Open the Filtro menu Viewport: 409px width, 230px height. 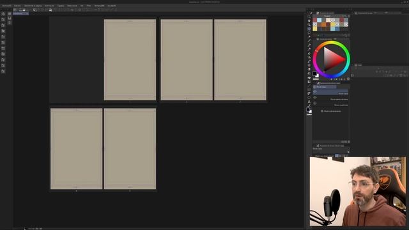pos(89,6)
